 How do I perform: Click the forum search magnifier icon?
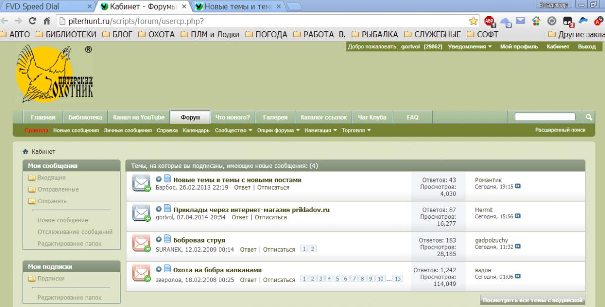click(588, 117)
